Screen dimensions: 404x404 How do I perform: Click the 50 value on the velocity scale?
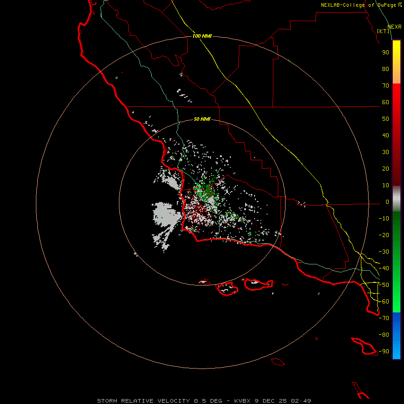coord(386,119)
